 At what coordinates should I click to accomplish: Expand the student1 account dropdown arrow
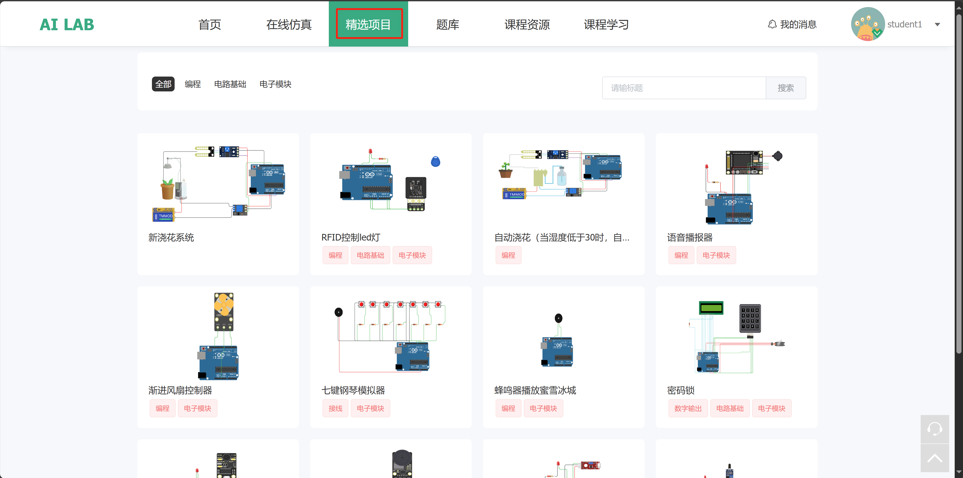[x=937, y=25]
